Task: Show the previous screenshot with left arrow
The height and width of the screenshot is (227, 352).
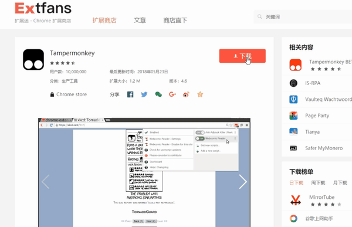Action: [x=46, y=182]
